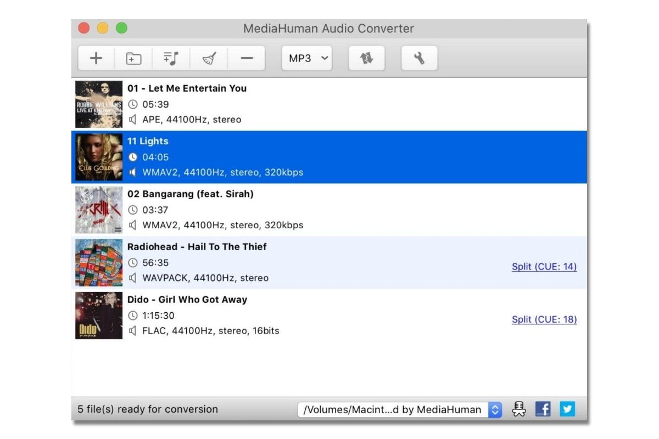The image size is (659, 439).
Task: Open settings with the wrench icon
Action: point(420,58)
